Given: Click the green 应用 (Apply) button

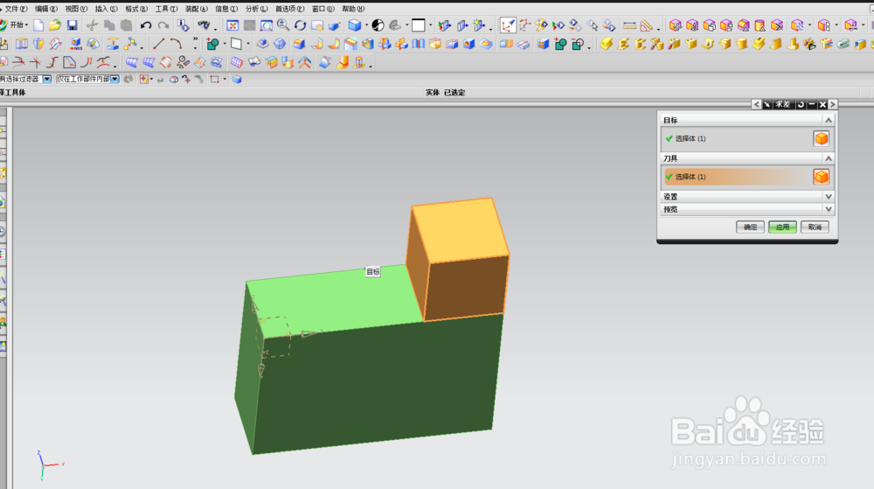Looking at the screenshot, I should pos(782,227).
